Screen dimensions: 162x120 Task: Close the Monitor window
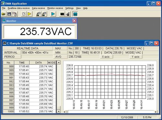pyautogui.click(x=75, y=21)
